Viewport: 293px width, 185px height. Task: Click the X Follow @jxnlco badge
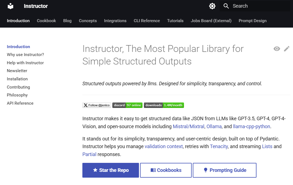97,105
